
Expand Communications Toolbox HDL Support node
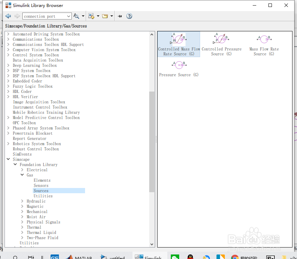pos(8,45)
